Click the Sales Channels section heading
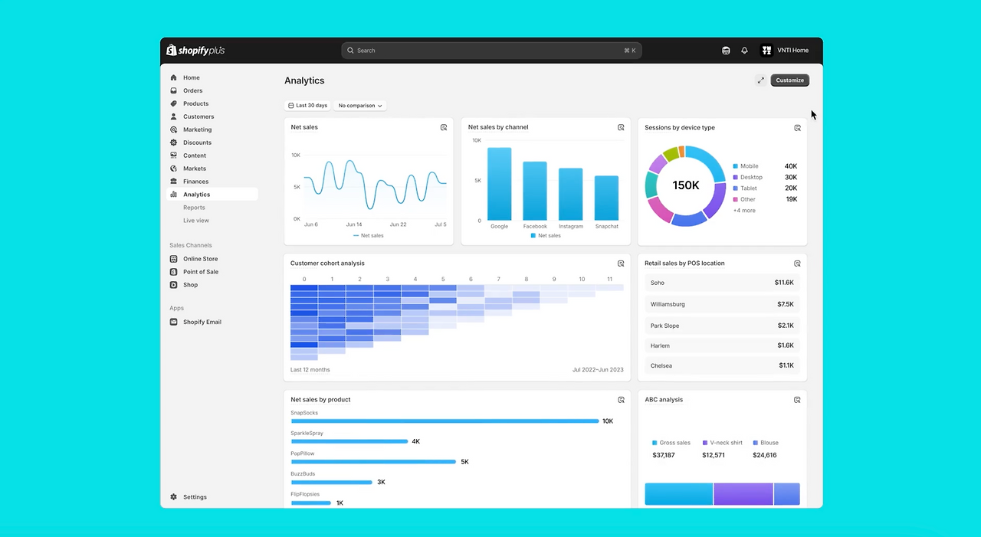The width and height of the screenshot is (981, 537). [191, 245]
